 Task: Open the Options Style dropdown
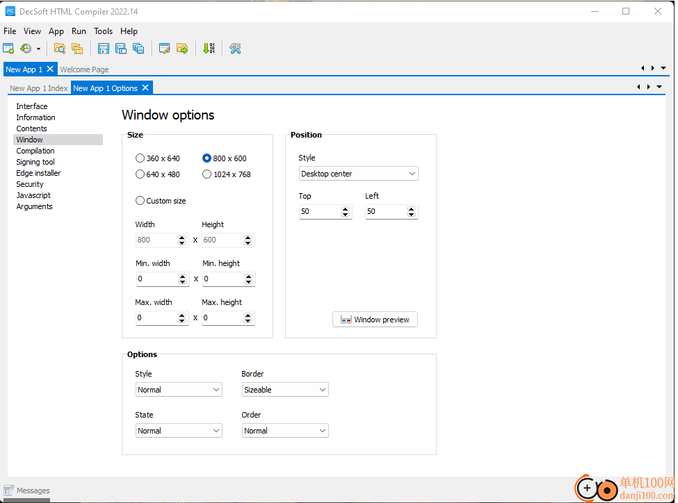[x=179, y=390]
